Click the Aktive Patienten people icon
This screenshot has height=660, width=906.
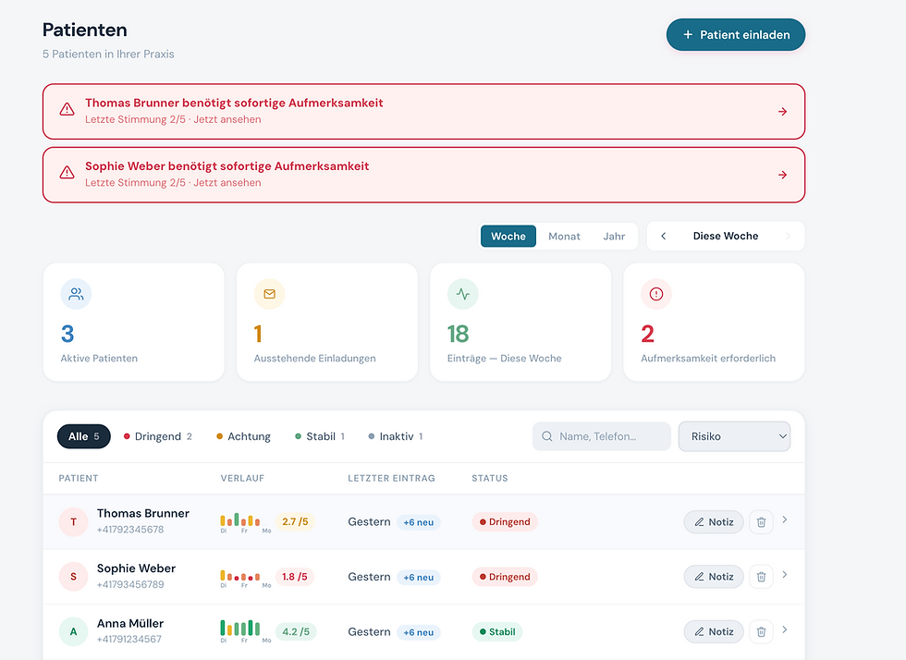click(76, 294)
